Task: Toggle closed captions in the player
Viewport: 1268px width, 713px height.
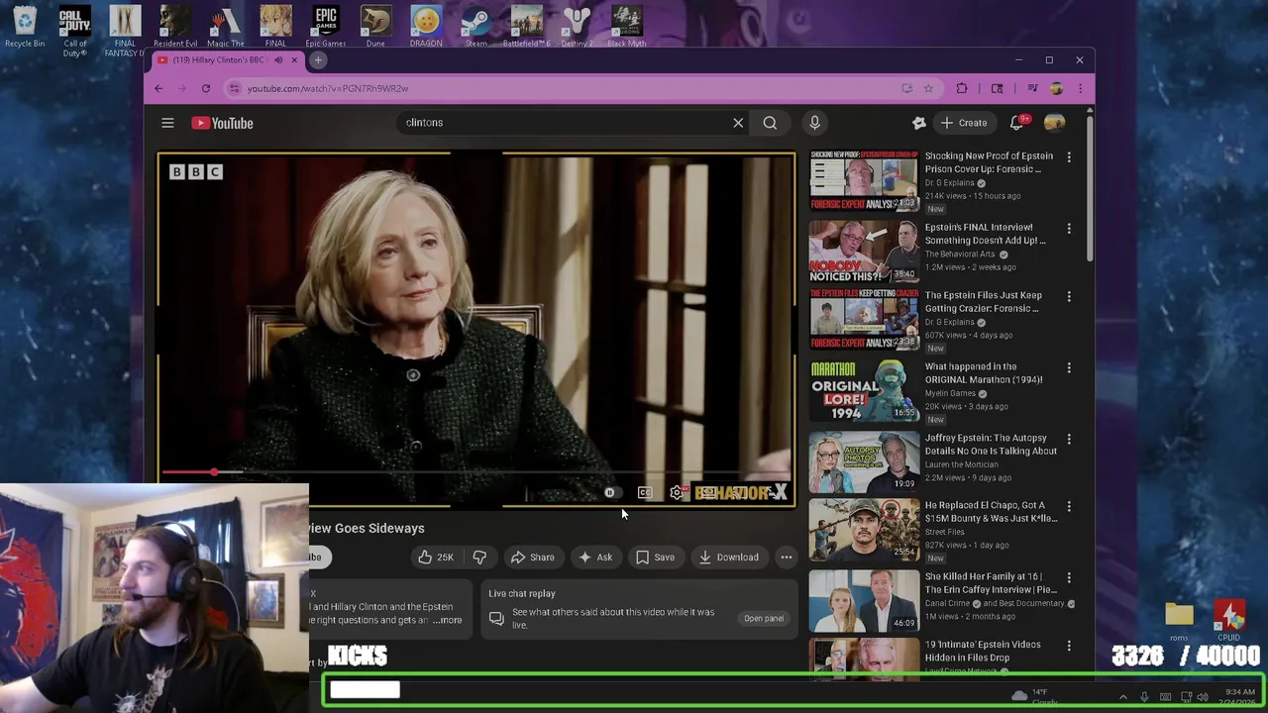Action: 645,492
